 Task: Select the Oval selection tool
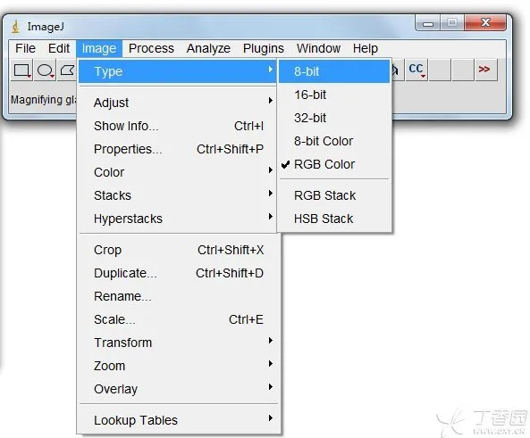click(x=45, y=70)
